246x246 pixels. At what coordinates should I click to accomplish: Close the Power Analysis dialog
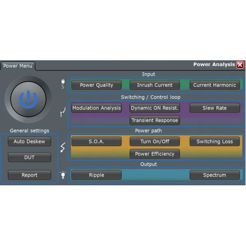pyautogui.click(x=240, y=65)
